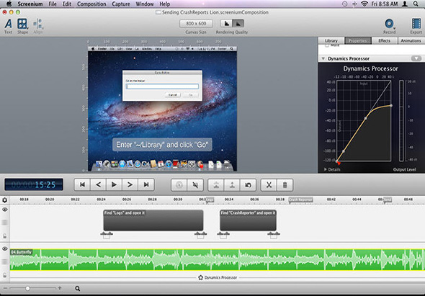Switch to the Animations tab

(x=411, y=40)
